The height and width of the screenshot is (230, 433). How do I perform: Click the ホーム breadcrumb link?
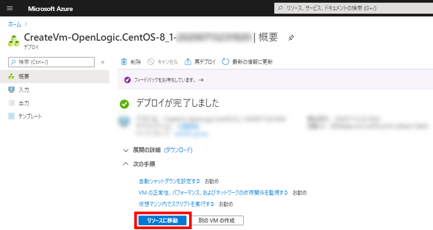(14, 24)
